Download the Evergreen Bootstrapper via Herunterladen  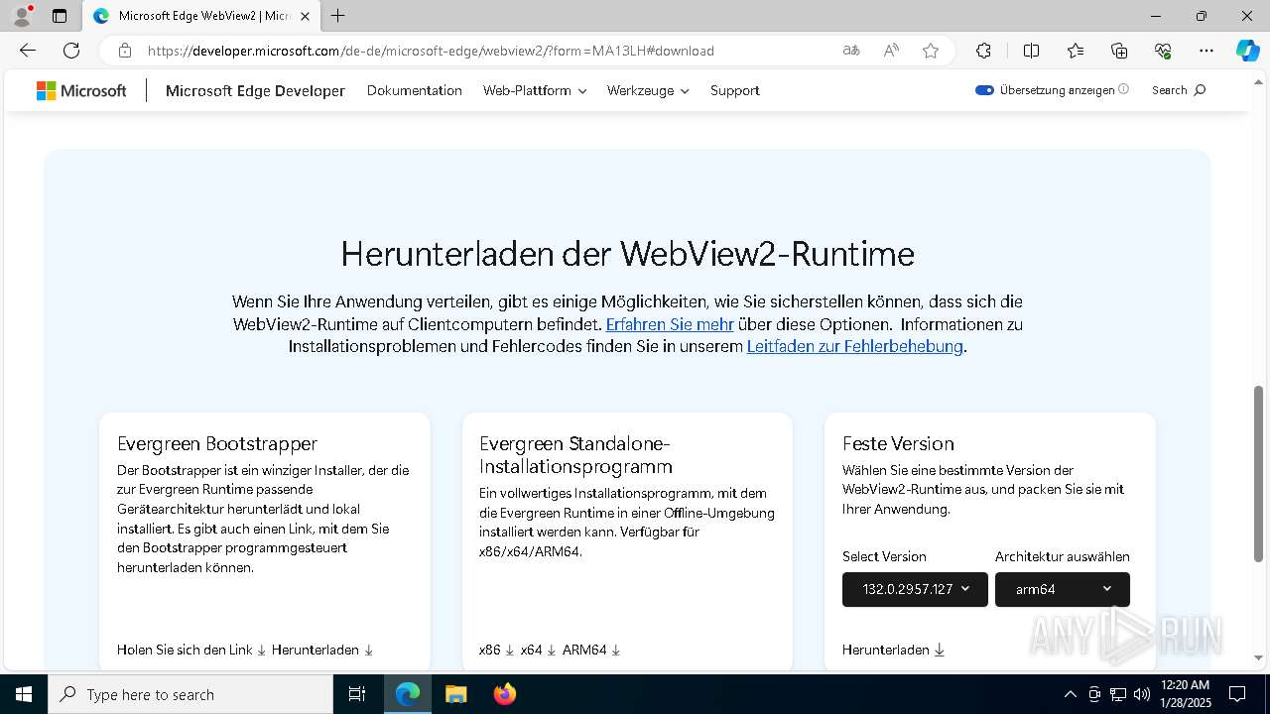pyautogui.click(x=322, y=650)
